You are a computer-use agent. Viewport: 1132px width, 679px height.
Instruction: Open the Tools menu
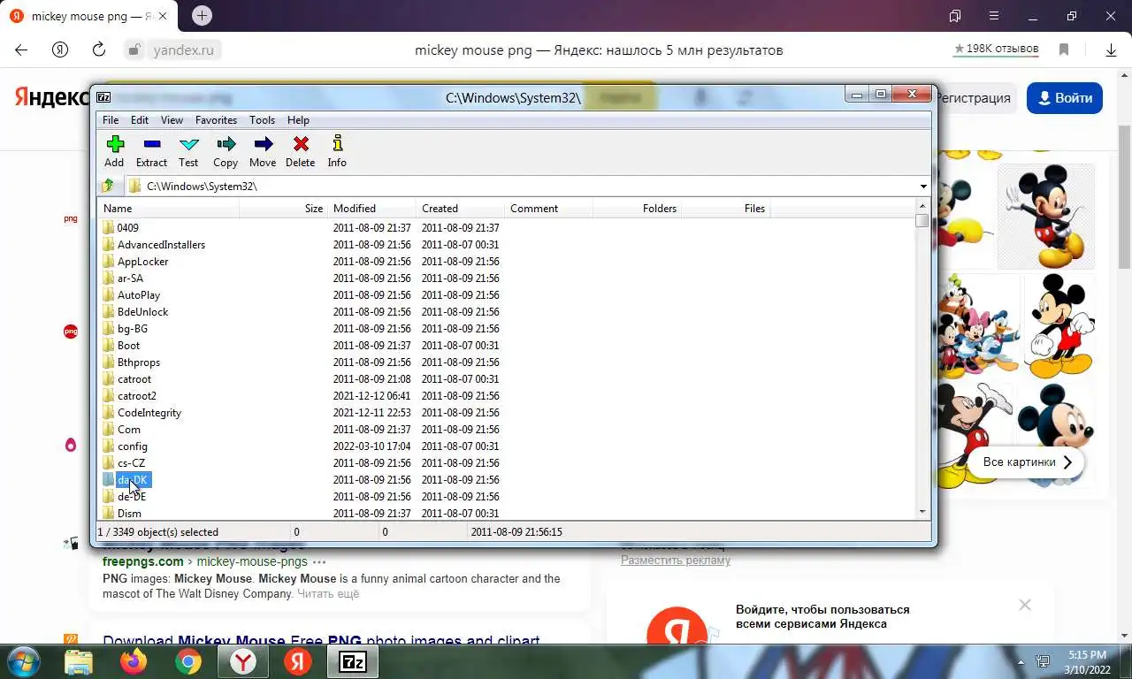[x=262, y=120]
